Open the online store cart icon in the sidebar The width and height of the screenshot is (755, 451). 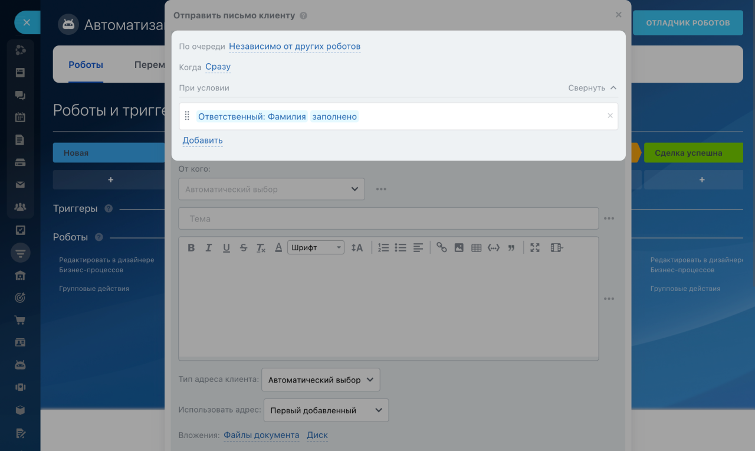pos(20,320)
